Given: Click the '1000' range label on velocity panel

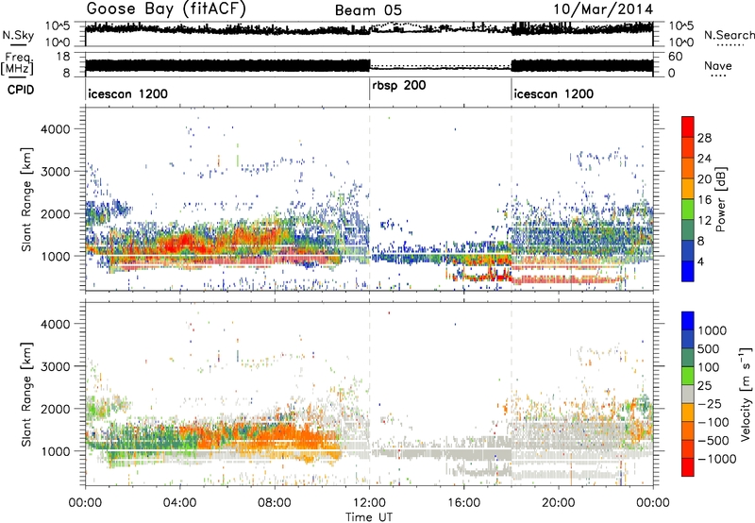Looking at the screenshot, I should [55, 451].
